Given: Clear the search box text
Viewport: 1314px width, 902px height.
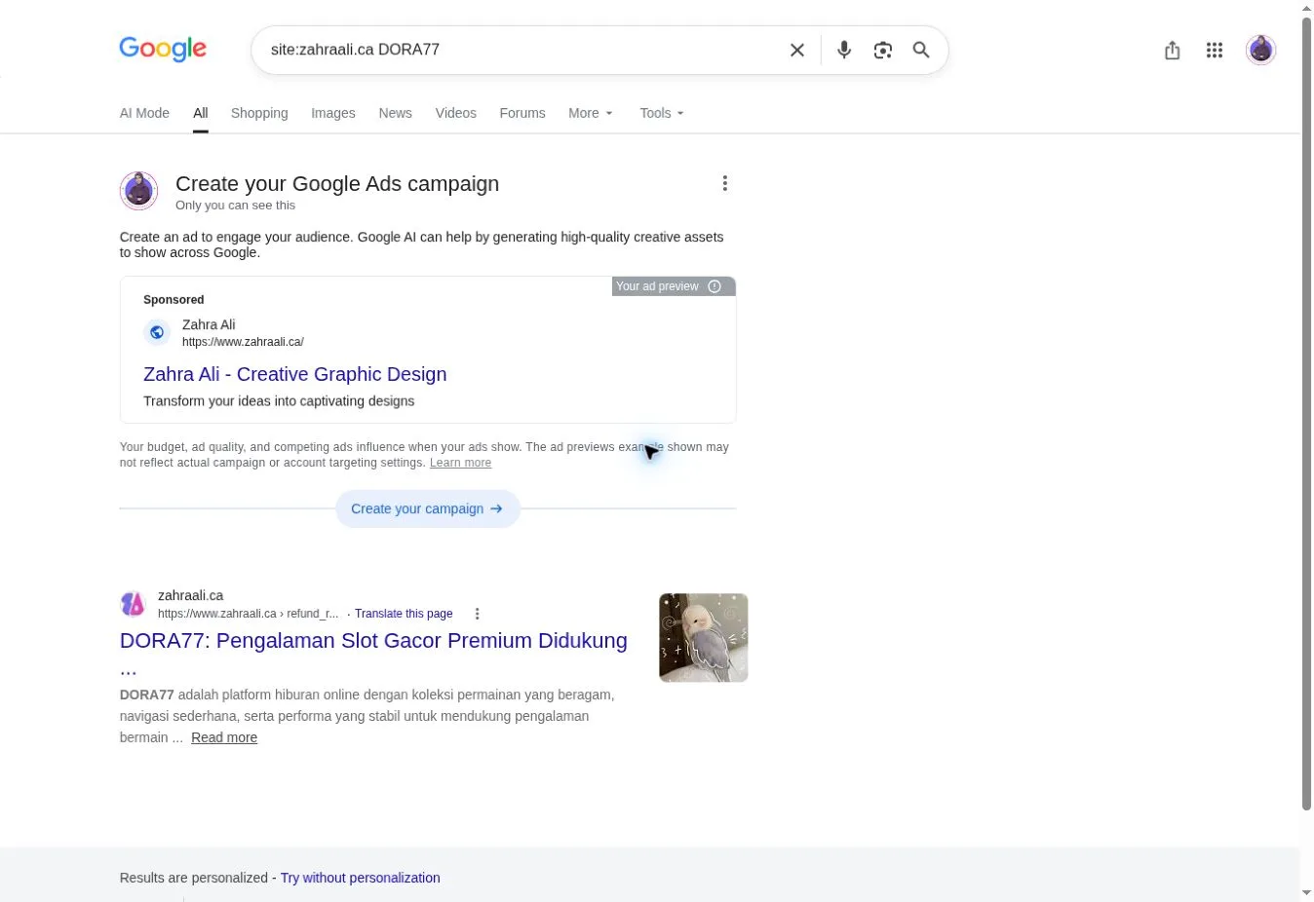Looking at the screenshot, I should (797, 50).
